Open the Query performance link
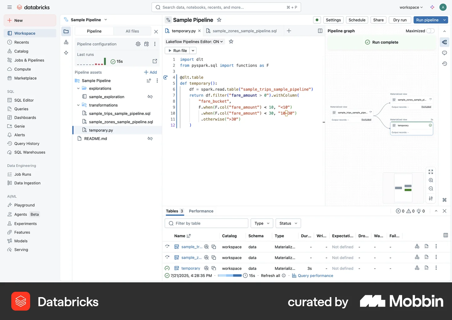452x320 pixels. pos(313,276)
